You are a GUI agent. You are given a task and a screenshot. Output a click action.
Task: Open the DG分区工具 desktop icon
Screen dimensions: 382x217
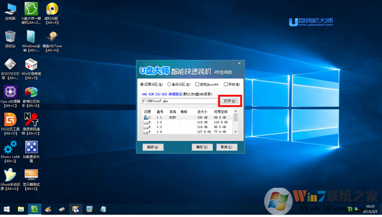point(10,124)
